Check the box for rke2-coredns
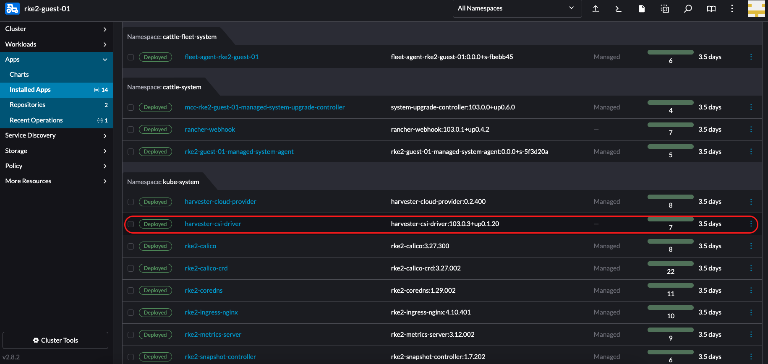The width and height of the screenshot is (768, 364). 131,291
